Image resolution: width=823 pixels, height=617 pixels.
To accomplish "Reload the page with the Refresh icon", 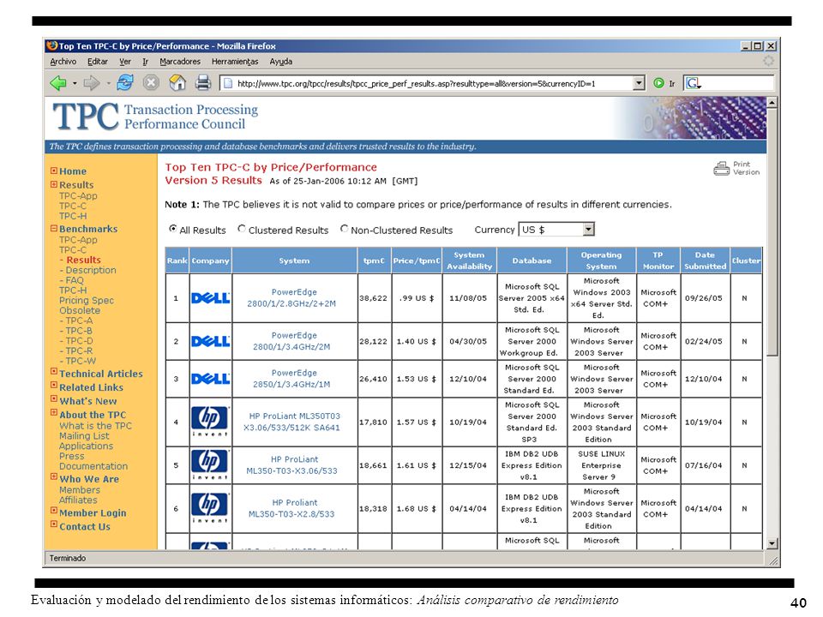I will coord(125,82).
